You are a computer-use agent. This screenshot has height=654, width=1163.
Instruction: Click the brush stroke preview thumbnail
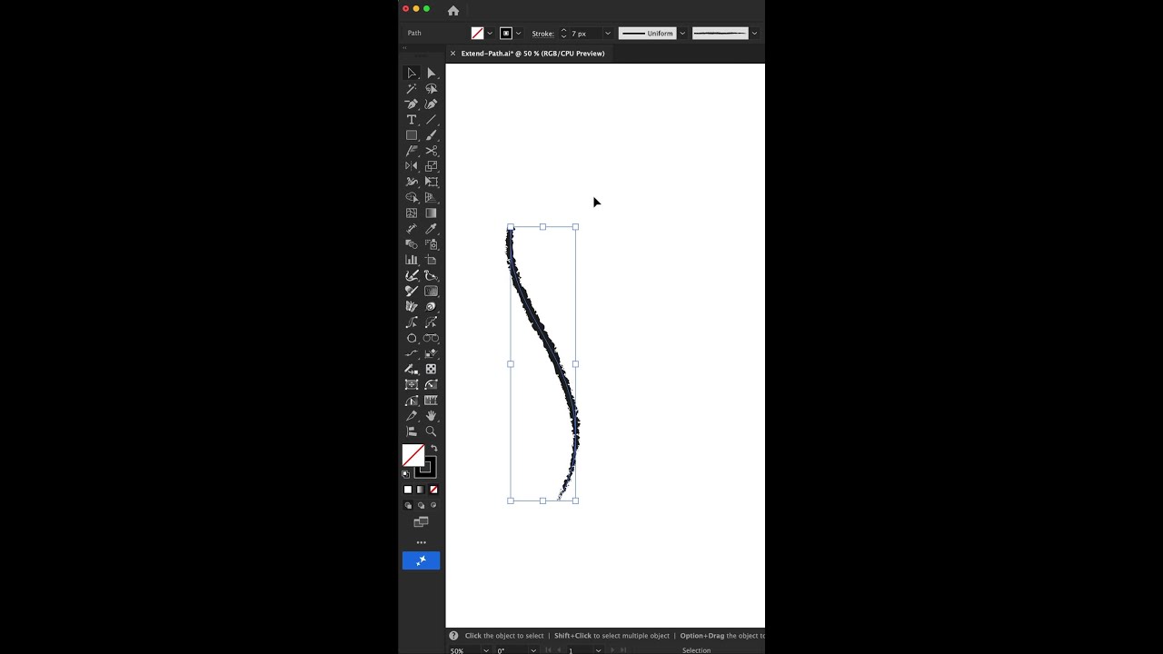click(x=720, y=34)
